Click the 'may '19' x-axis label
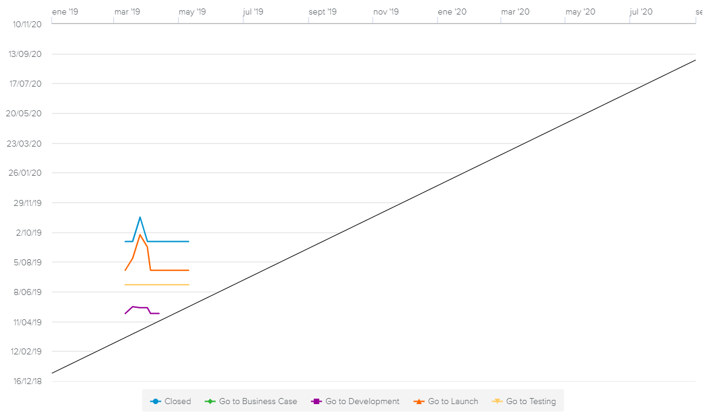Image resolution: width=706 pixels, height=415 pixels. tap(192, 12)
